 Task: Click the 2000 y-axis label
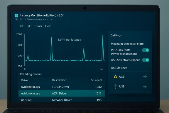click(x=19, y=34)
